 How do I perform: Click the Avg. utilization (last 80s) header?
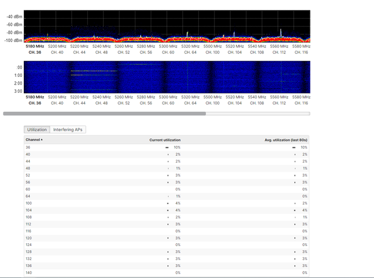286,140
